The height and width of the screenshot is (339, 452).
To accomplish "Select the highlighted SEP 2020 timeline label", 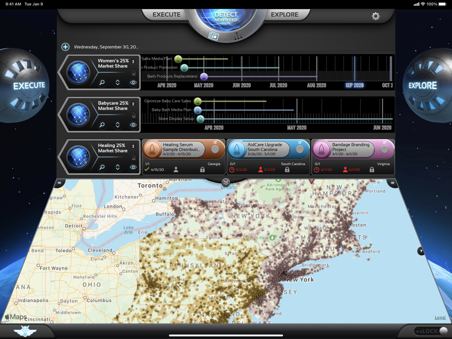I will pos(354,85).
